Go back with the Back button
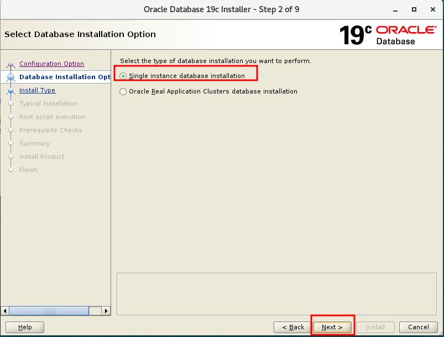The image size is (444, 337). tap(293, 327)
